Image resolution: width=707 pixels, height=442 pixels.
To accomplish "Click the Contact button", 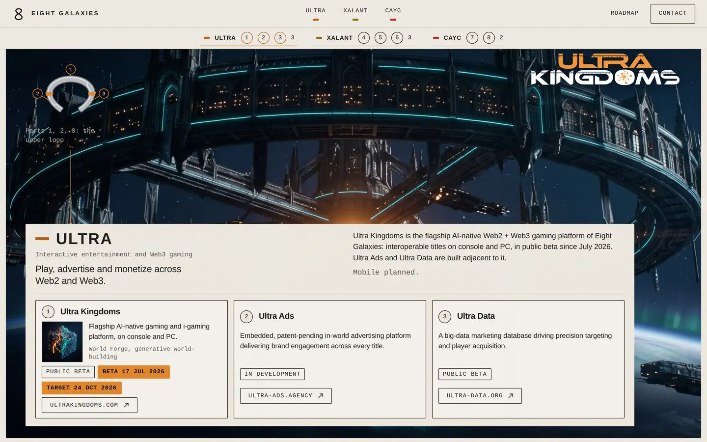I will (x=673, y=14).
